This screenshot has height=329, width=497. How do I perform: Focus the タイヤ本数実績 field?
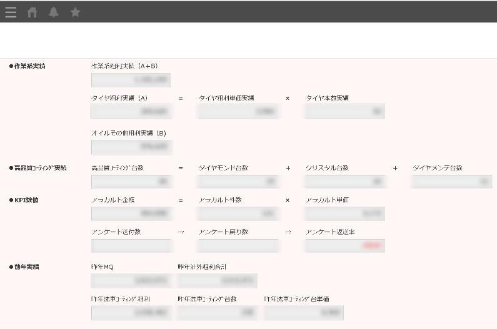(345, 111)
